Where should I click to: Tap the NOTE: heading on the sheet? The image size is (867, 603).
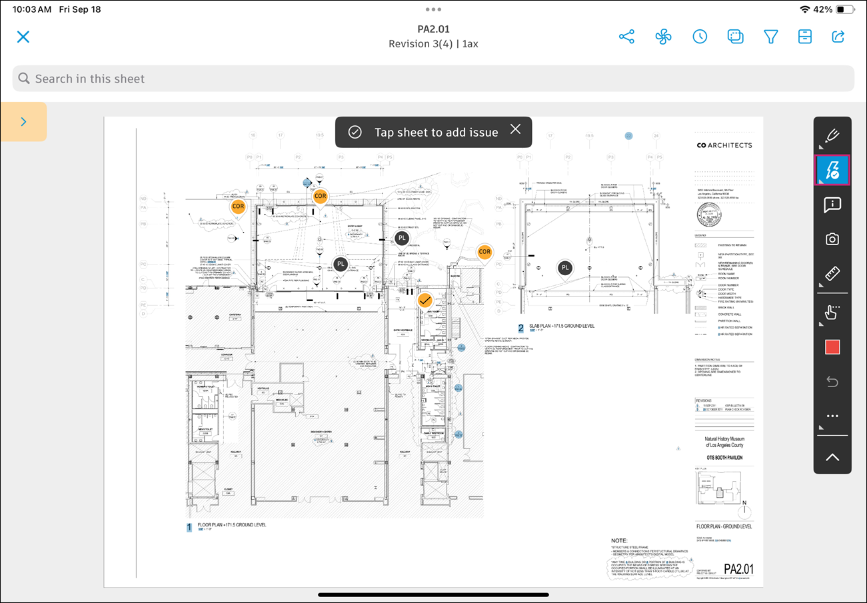(620, 540)
